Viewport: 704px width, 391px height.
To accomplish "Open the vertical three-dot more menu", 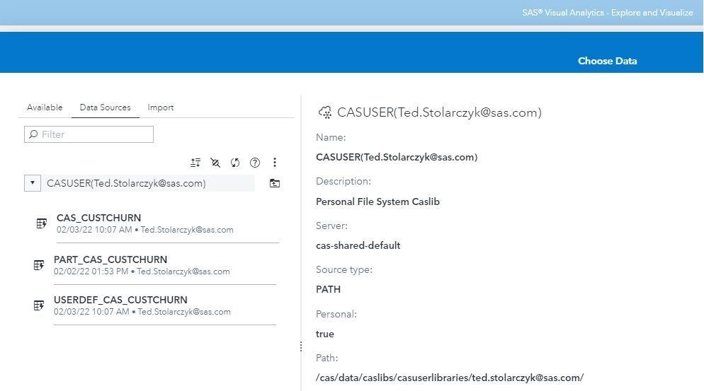I will pyautogui.click(x=275, y=163).
